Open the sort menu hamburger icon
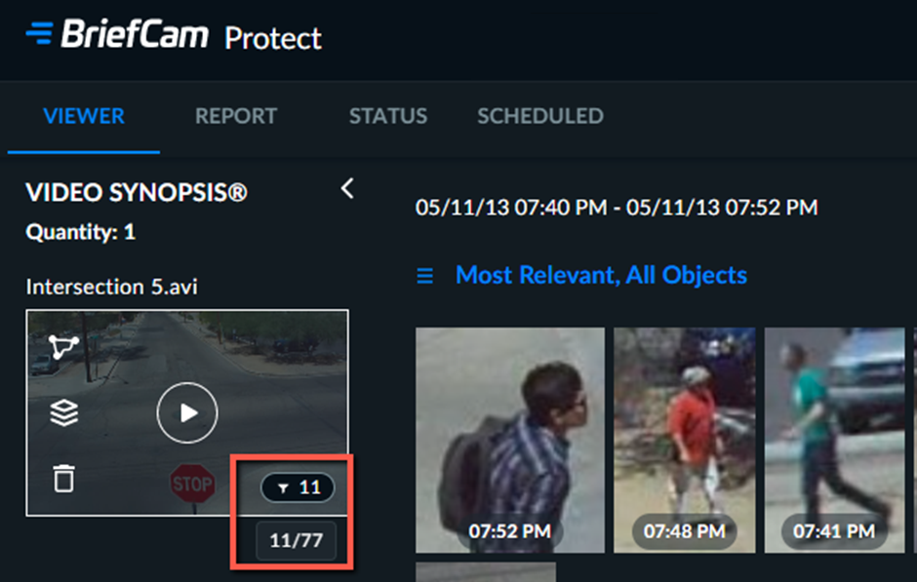Image resolution: width=917 pixels, height=582 pixels. [425, 275]
